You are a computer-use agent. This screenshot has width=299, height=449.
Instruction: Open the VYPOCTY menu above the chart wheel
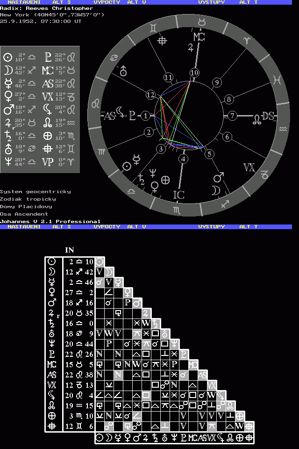(107, 2)
